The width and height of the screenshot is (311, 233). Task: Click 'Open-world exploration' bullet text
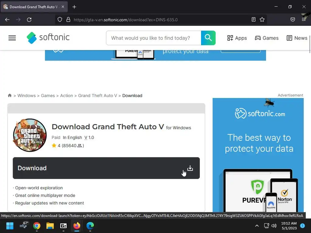point(39,188)
